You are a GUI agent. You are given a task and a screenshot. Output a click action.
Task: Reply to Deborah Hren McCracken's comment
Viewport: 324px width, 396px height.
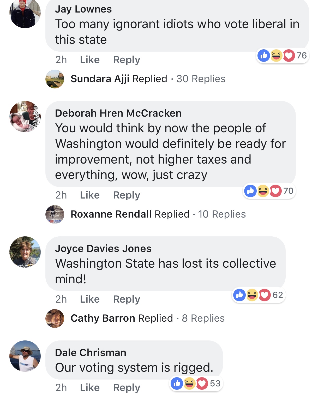point(127,195)
